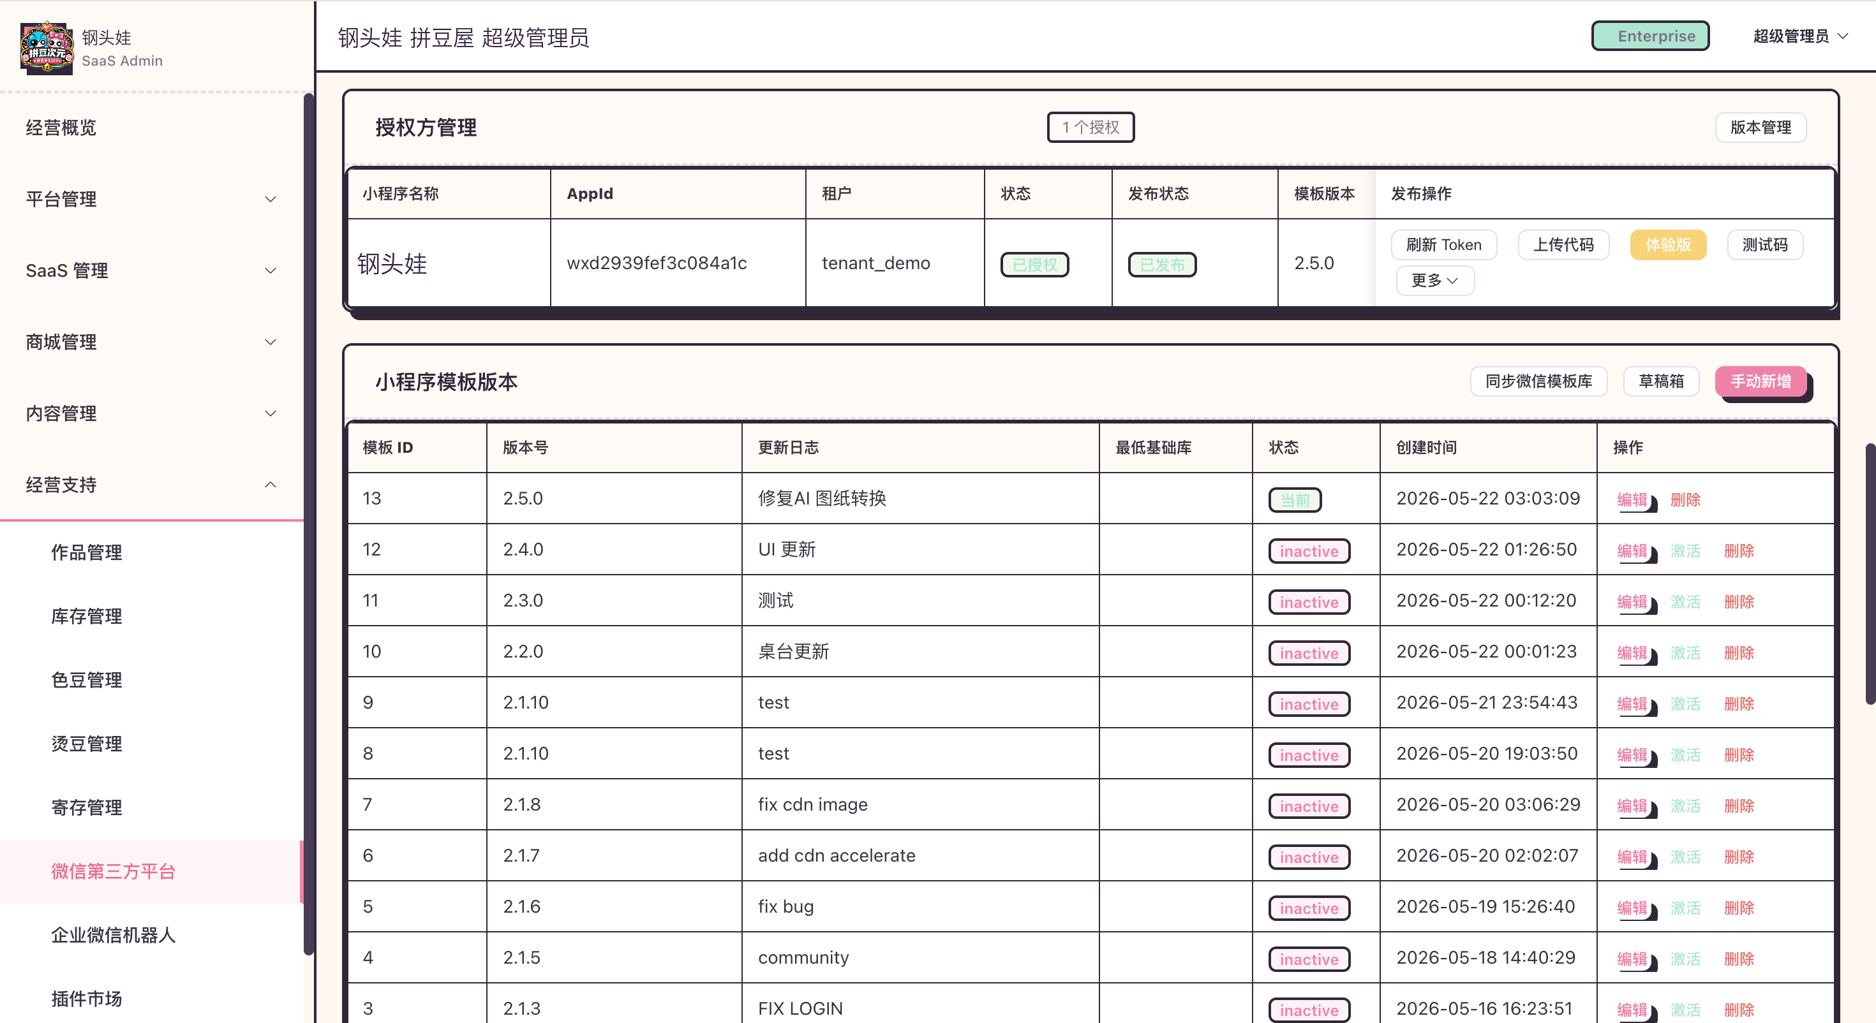Edit the fix cdn image template
This screenshot has width=1876, height=1023.
click(x=1632, y=806)
